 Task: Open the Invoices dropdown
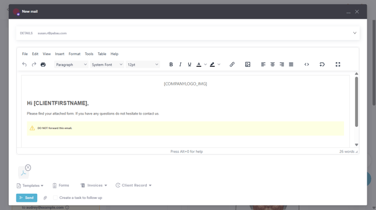94,186
